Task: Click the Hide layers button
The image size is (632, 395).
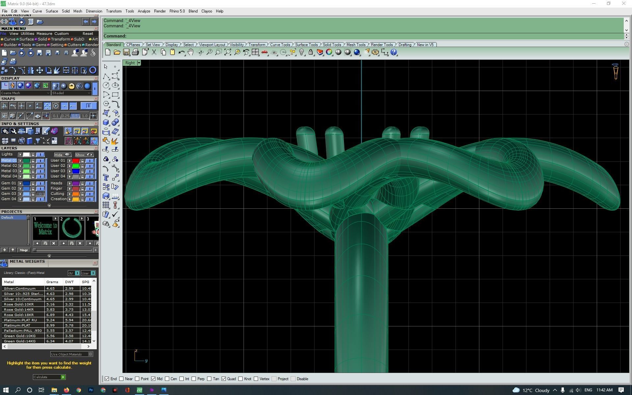Action: pyautogui.click(x=63, y=155)
